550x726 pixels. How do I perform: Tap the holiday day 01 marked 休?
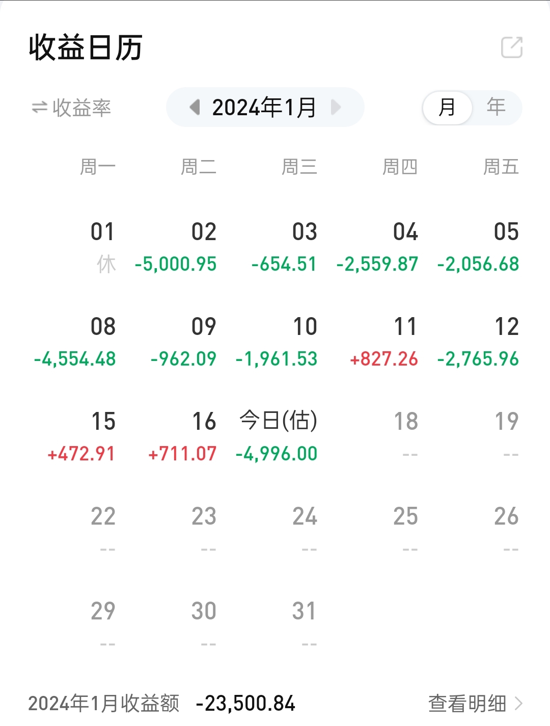103,247
